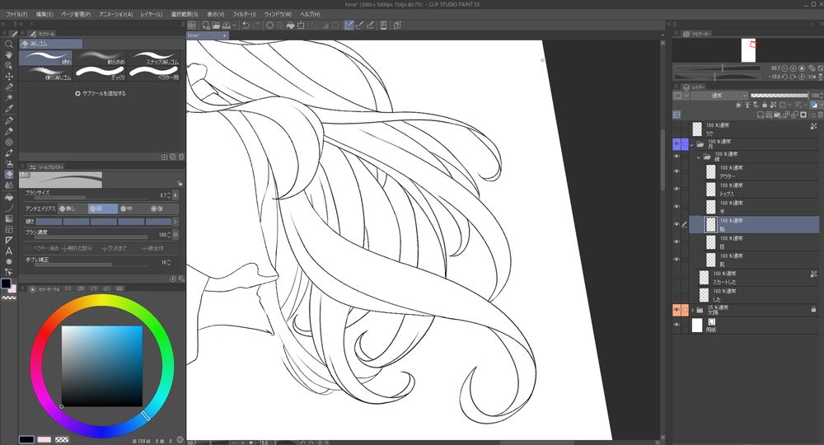Select the Eyedropper tool
Image resolution: width=824 pixels, height=445 pixels.
click(x=8, y=108)
